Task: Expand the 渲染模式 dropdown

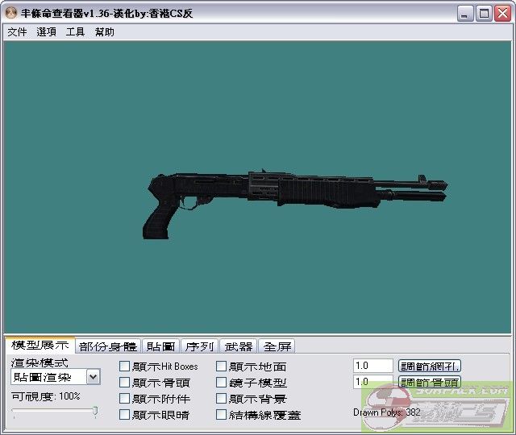Action: coord(93,377)
